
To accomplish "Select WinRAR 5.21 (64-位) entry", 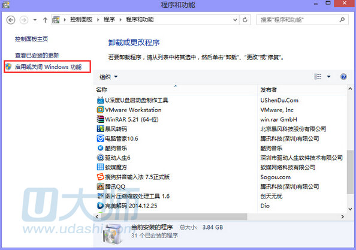I will 132,119.
